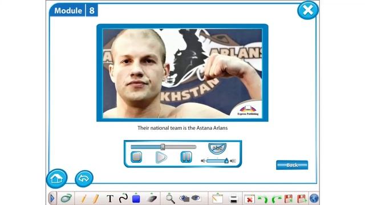Save with the first red floppy icon
This screenshot has width=365, height=205.
pyautogui.click(x=289, y=199)
